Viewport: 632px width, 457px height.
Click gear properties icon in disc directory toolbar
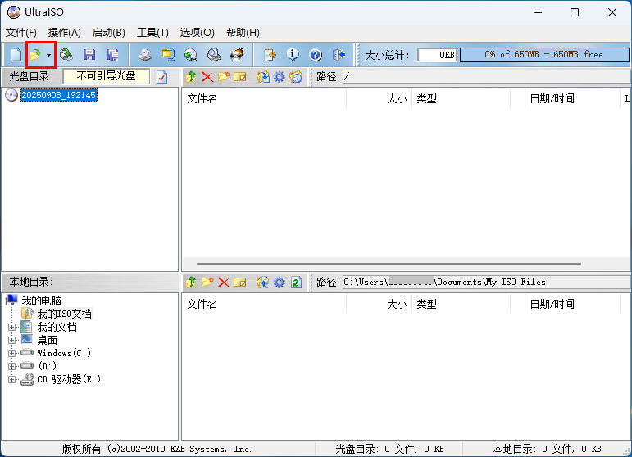280,76
